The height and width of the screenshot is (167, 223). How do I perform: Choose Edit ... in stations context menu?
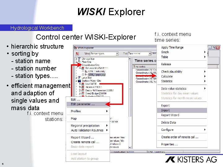tap(88, 99)
